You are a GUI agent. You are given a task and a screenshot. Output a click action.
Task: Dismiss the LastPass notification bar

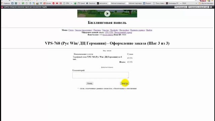coord(211,7)
